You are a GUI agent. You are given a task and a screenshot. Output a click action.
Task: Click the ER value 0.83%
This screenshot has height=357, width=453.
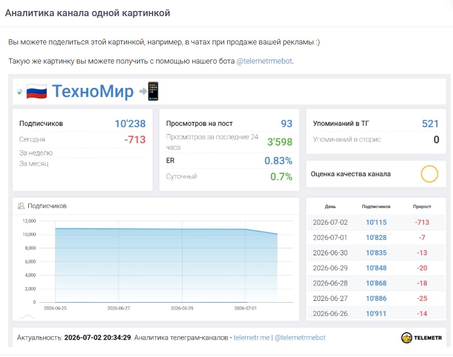tap(279, 161)
